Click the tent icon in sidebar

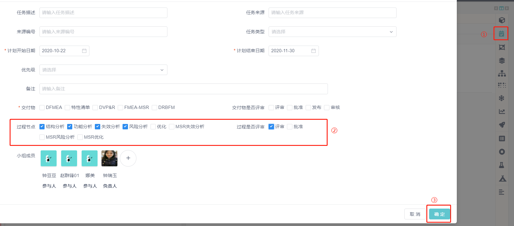point(502,179)
